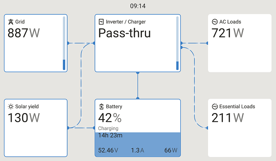
Task: Click the Battery charging icon
Action: (x=101, y=107)
